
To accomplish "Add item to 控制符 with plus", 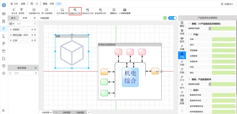I will (32, 30).
